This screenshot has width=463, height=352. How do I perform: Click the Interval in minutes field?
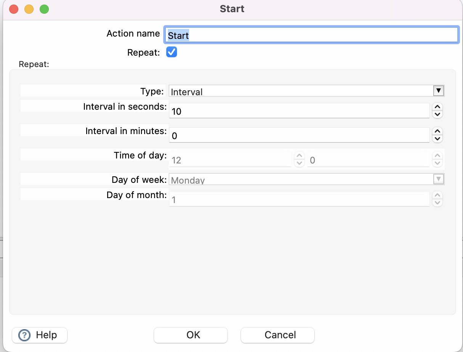click(299, 136)
